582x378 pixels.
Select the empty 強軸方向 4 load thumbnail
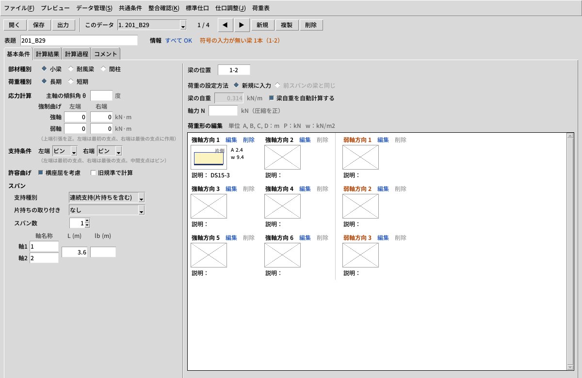282,206
